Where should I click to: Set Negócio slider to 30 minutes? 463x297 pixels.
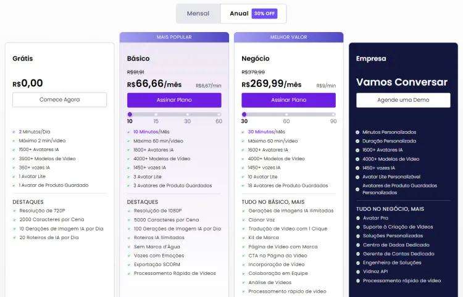coord(244,115)
